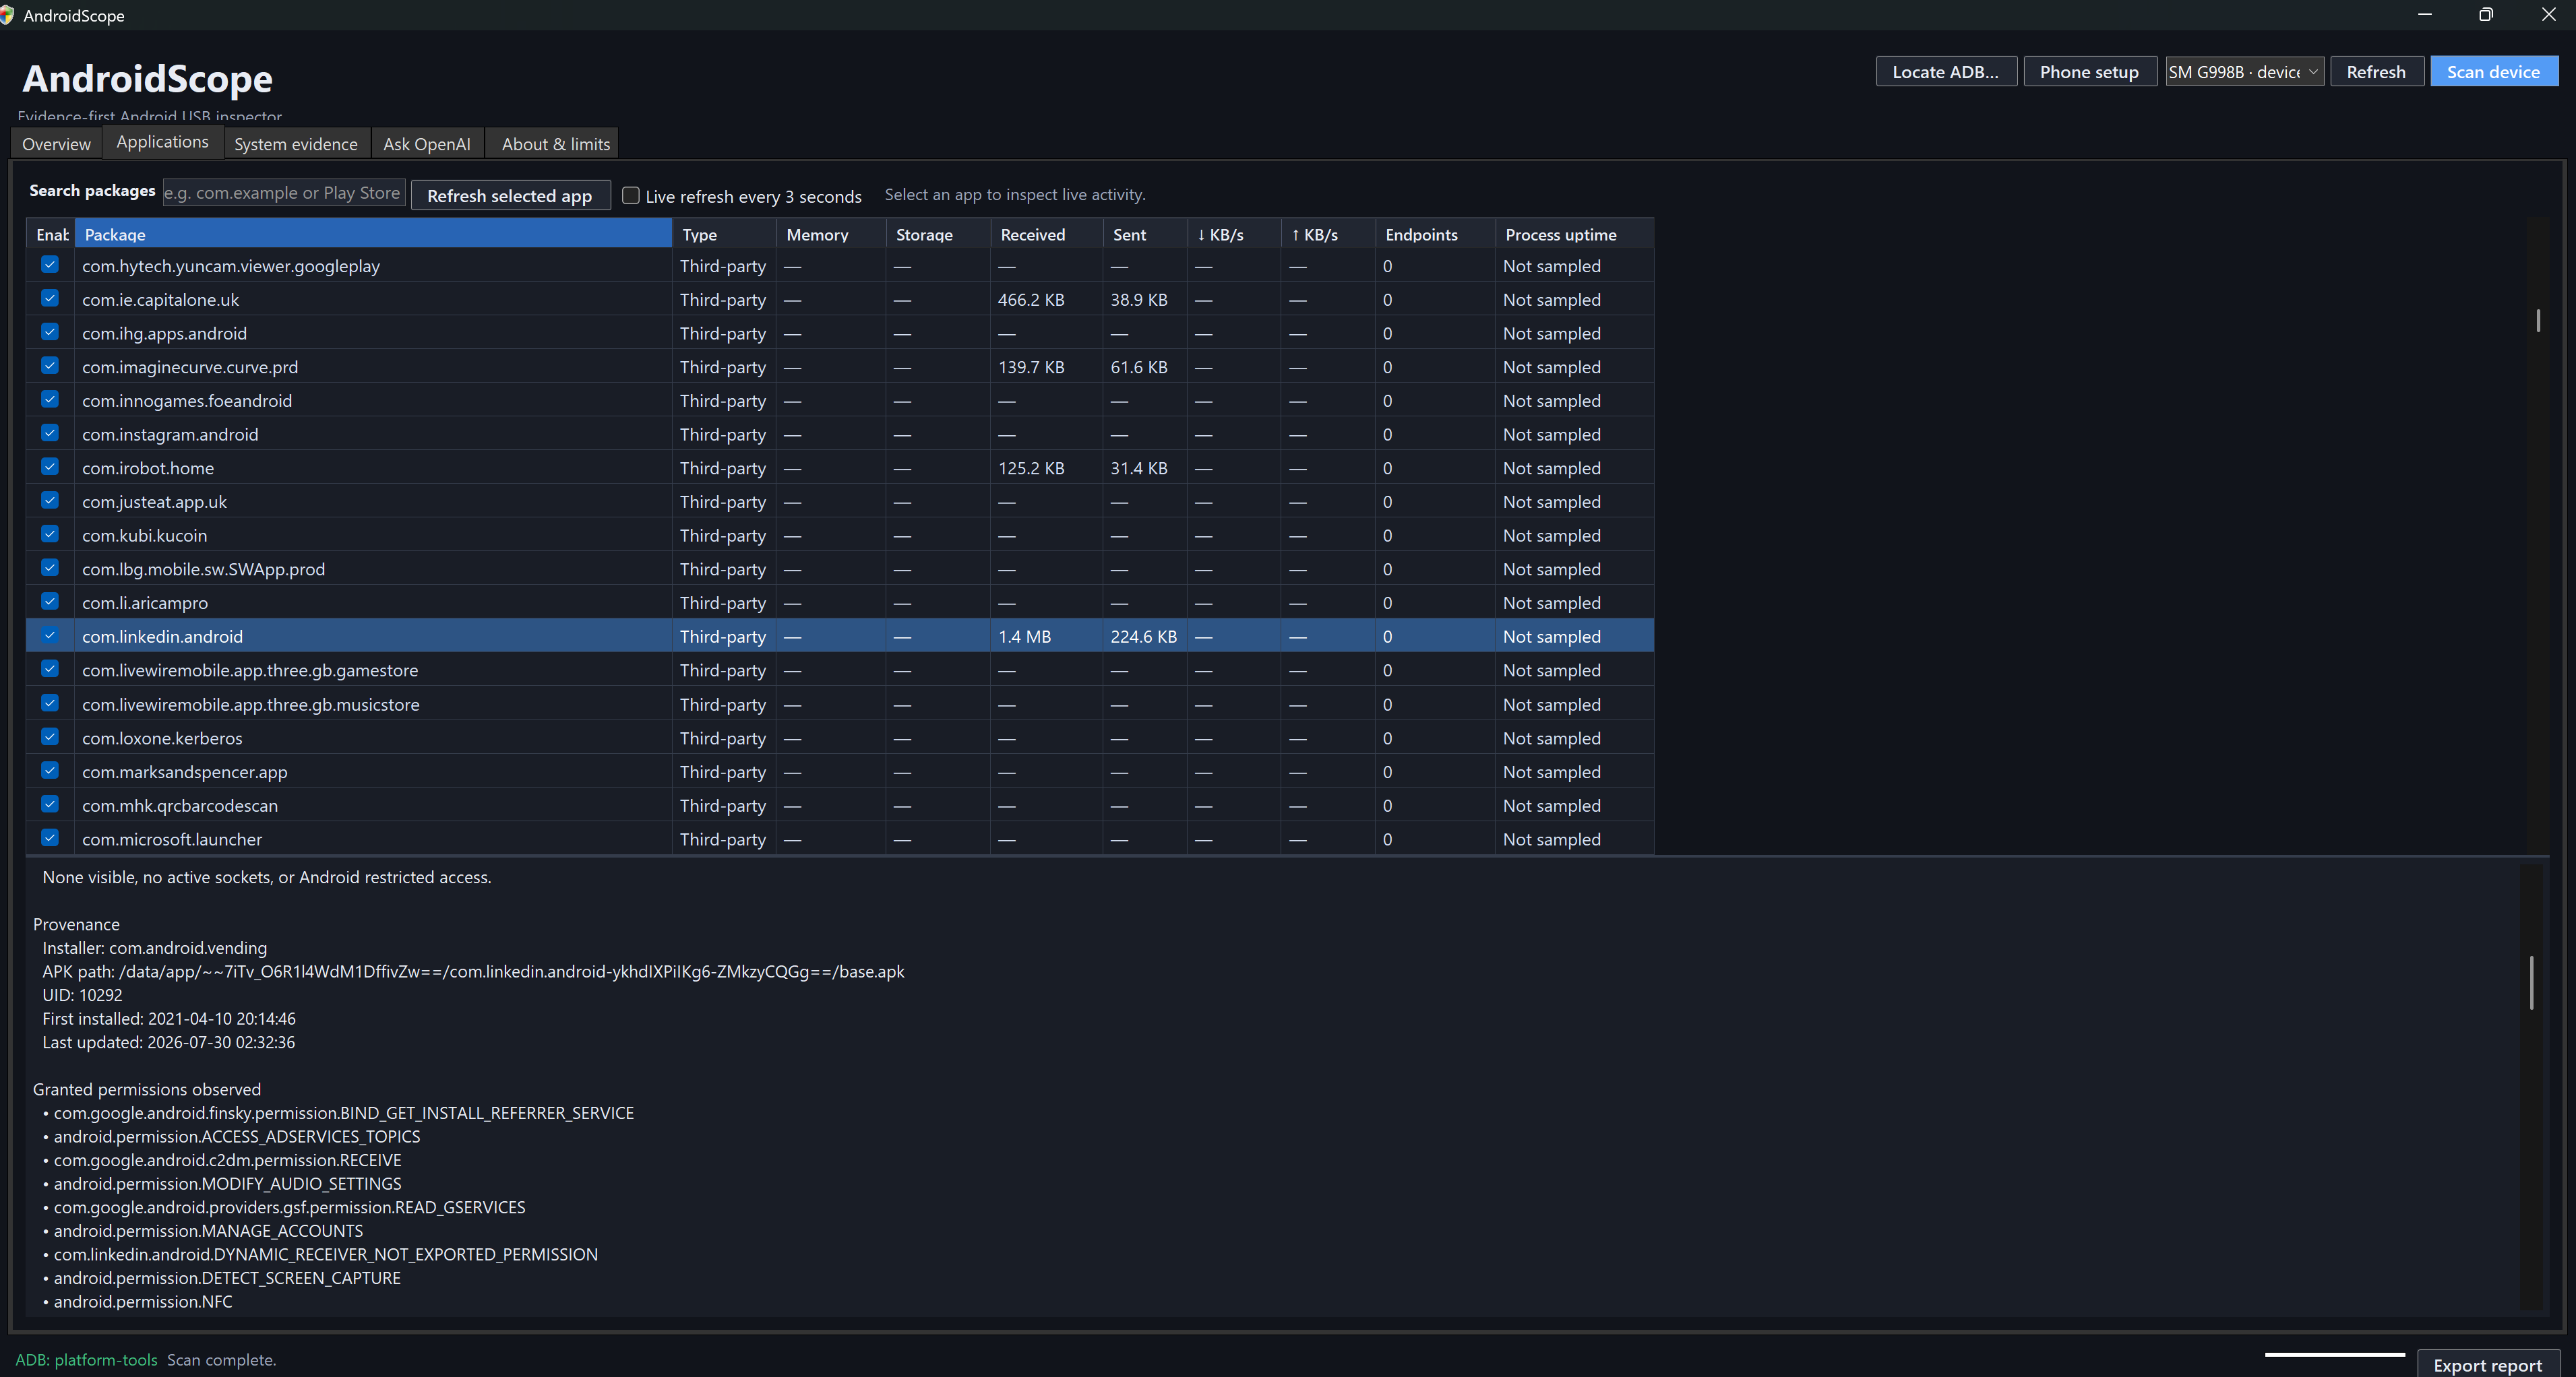Sort by Storage column header

[938, 234]
